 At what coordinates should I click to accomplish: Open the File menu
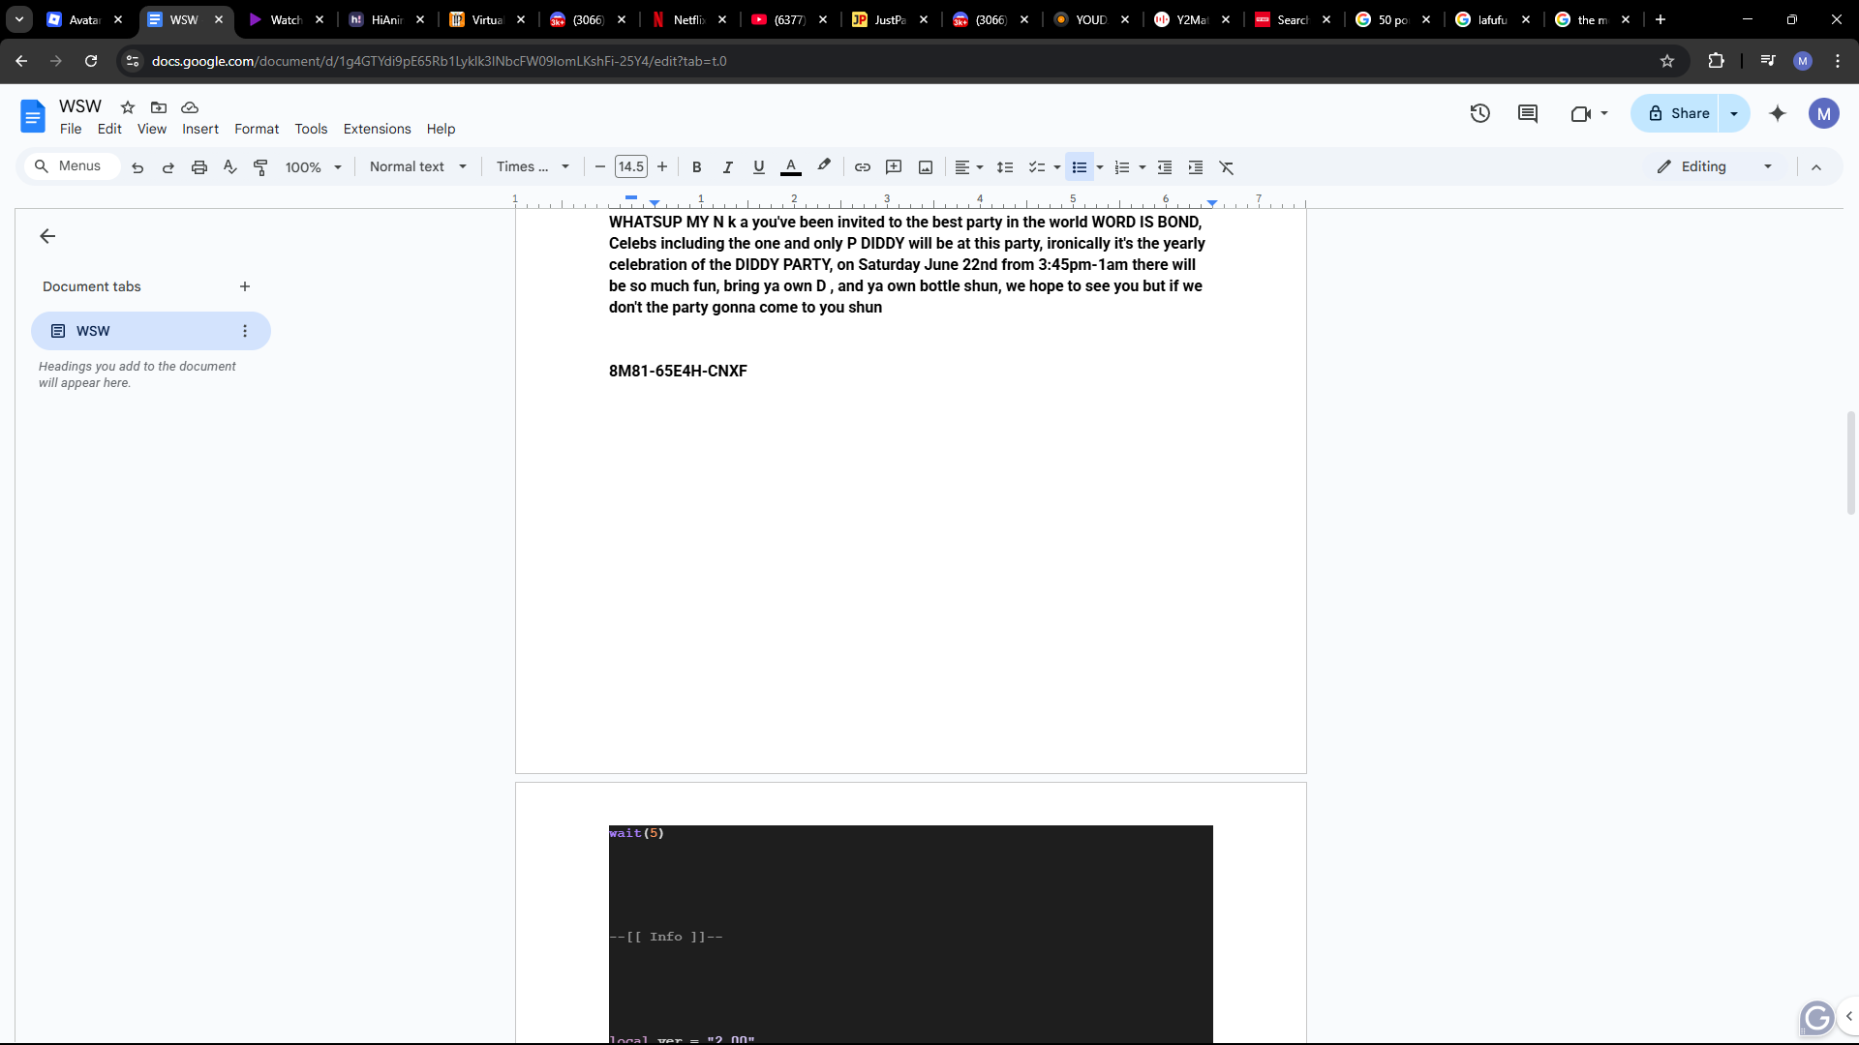(71, 129)
